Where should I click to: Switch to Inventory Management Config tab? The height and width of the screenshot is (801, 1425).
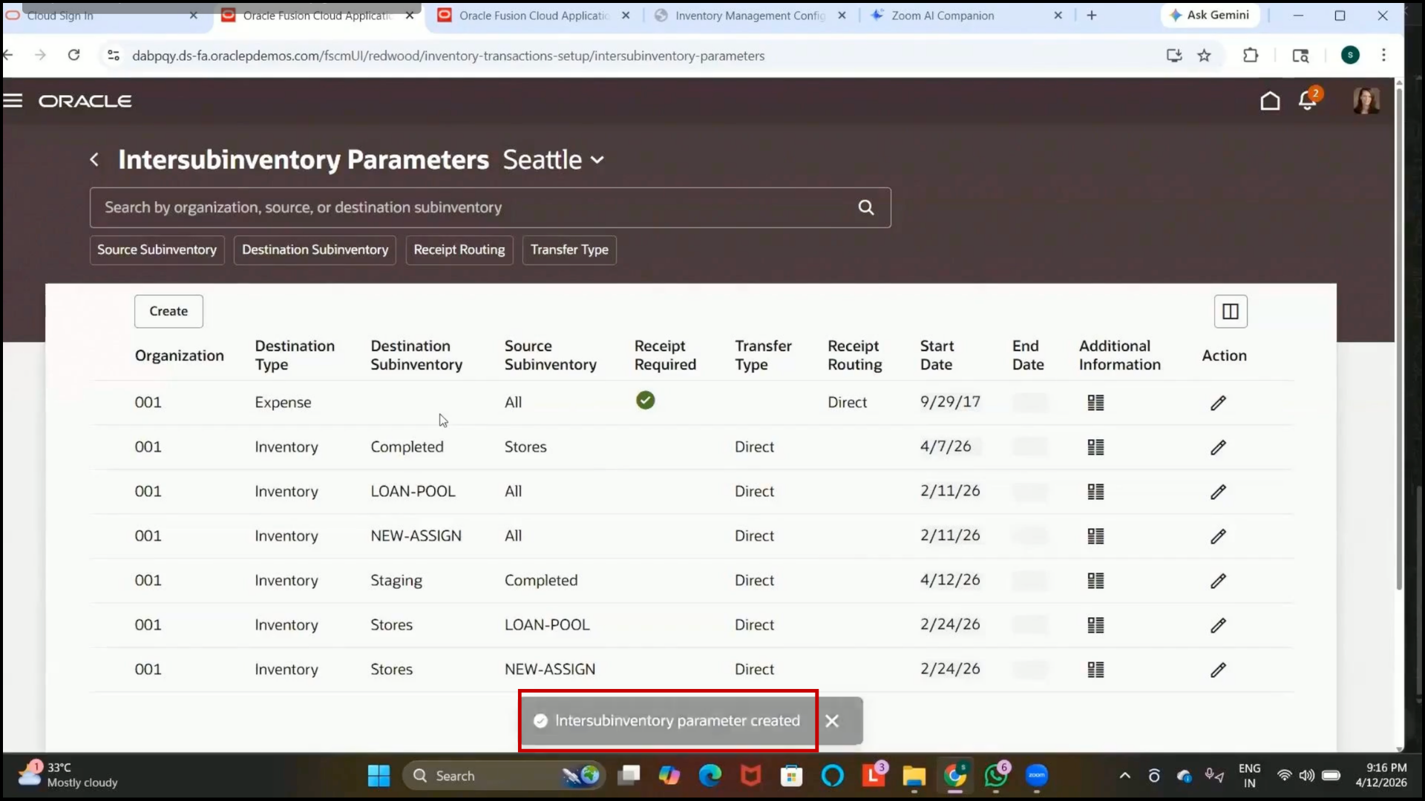coord(750,16)
